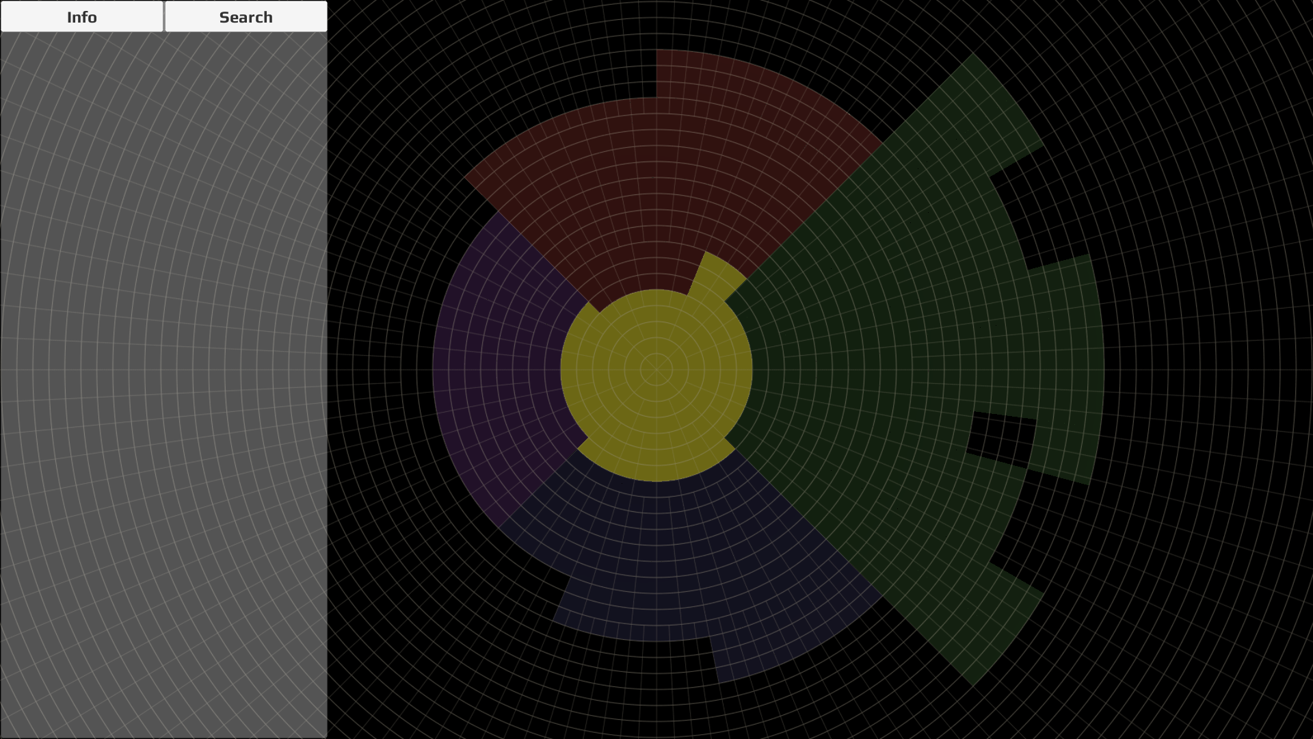
Task: Open the Info tab
Action: (x=82, y=16)
